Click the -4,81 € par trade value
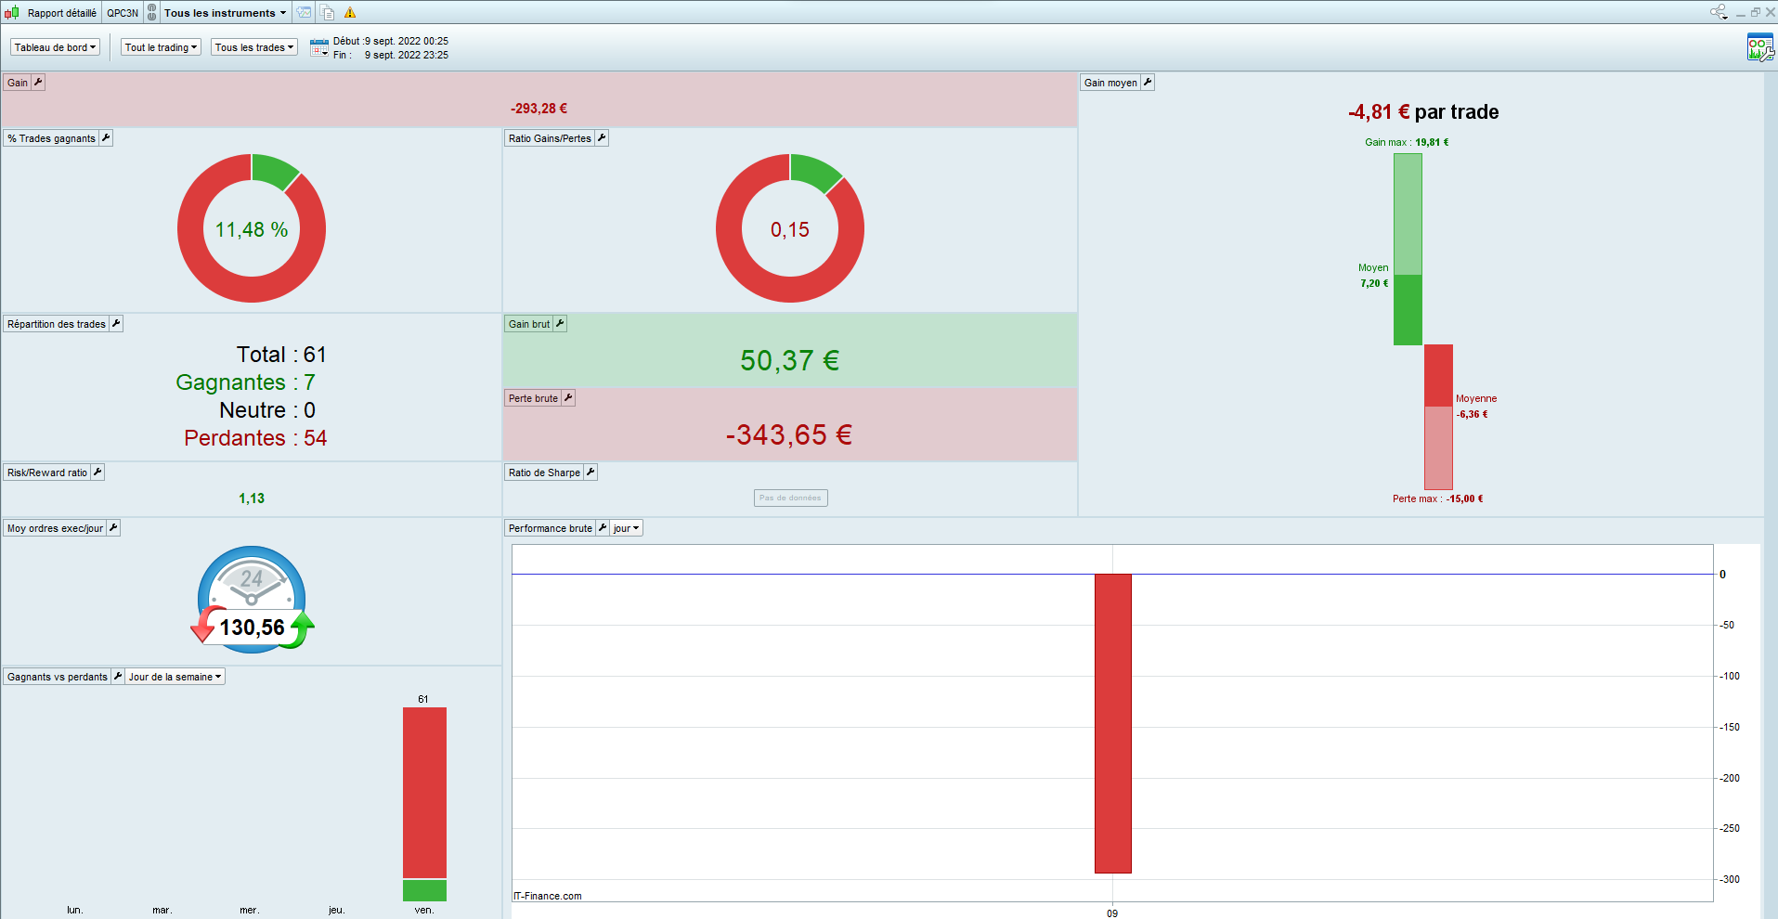Image resolution: width=1778 pixels, height=919 pixels. click(x=1423, y=112)
